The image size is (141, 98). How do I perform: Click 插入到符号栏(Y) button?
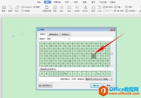point(45,85)
